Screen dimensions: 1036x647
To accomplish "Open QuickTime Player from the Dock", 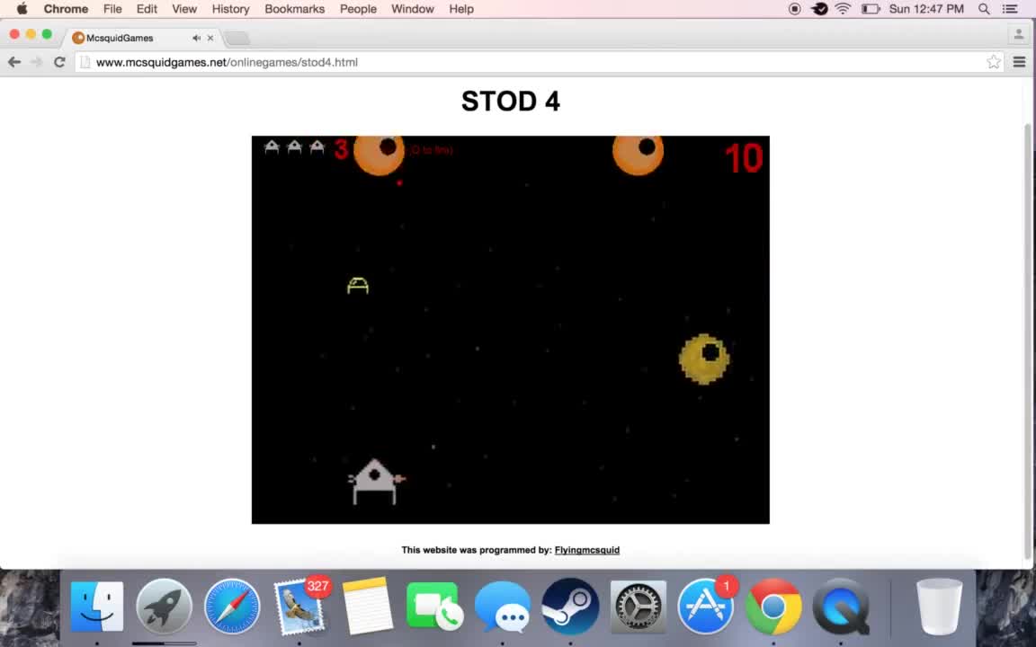I will 841,607.
